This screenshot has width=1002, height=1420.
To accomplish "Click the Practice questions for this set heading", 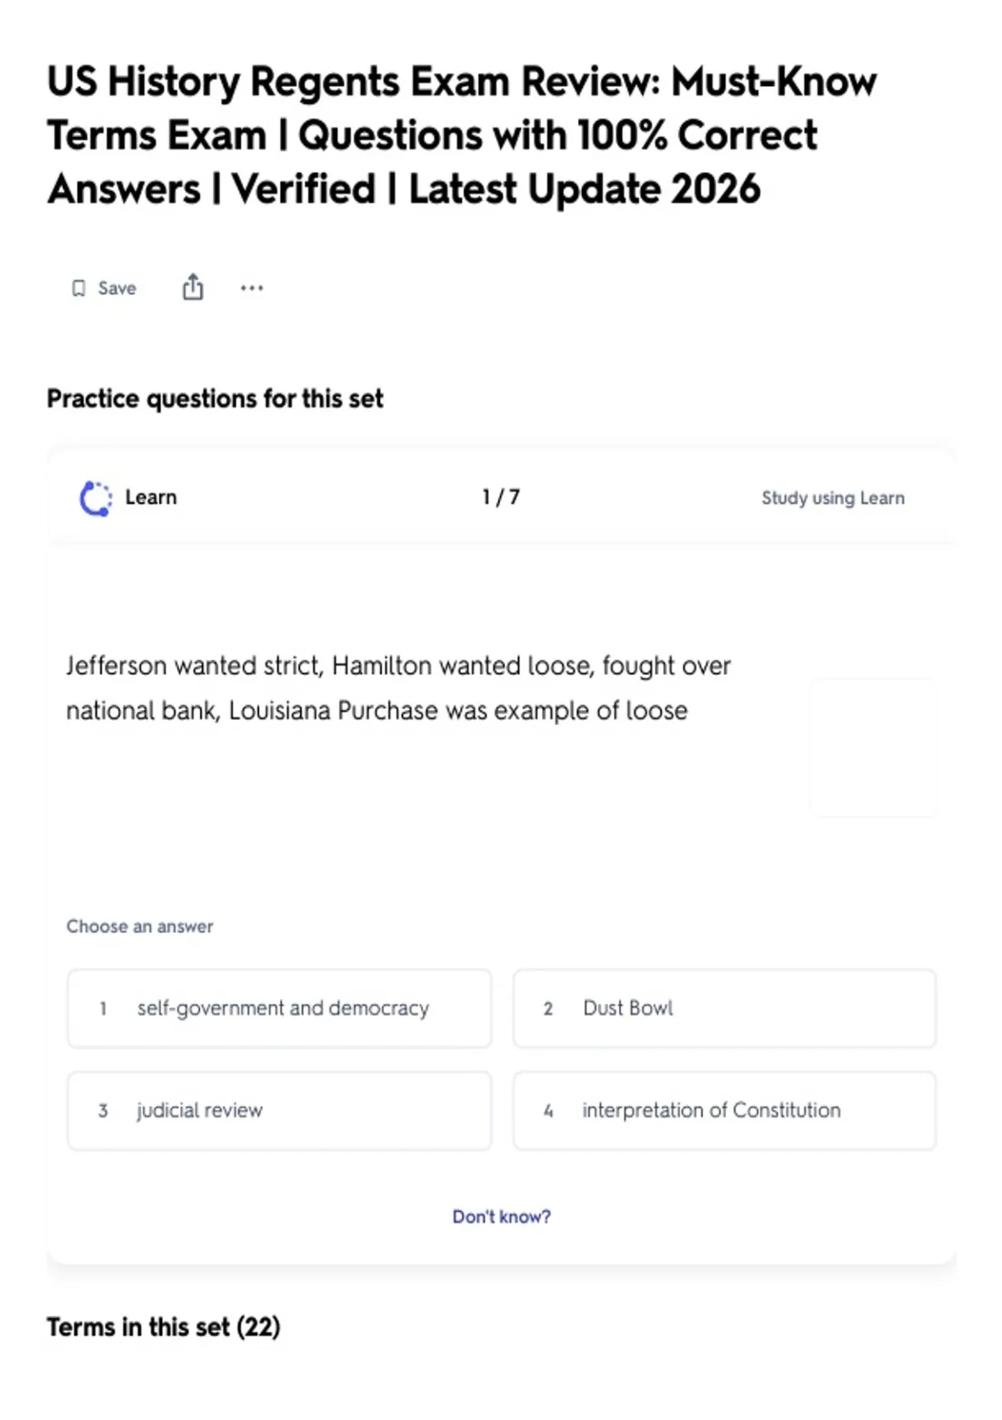I will [x=215, y=398].
